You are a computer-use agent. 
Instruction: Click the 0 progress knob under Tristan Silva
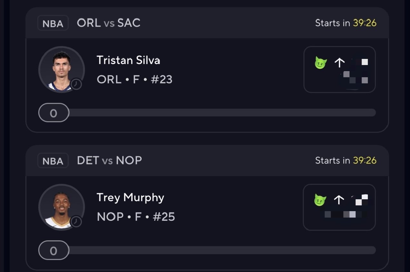click(54, 113)
